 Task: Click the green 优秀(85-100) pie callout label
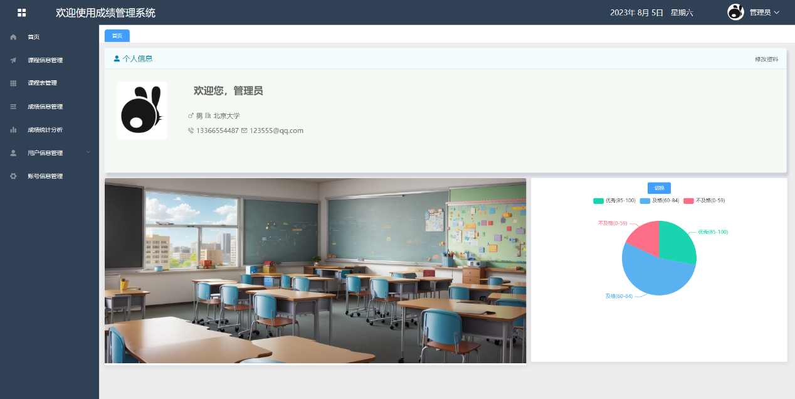(x=713, y=232)
